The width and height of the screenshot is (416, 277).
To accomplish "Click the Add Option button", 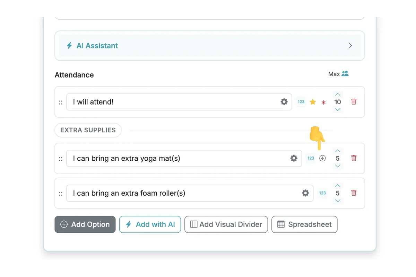I will 85,224.
